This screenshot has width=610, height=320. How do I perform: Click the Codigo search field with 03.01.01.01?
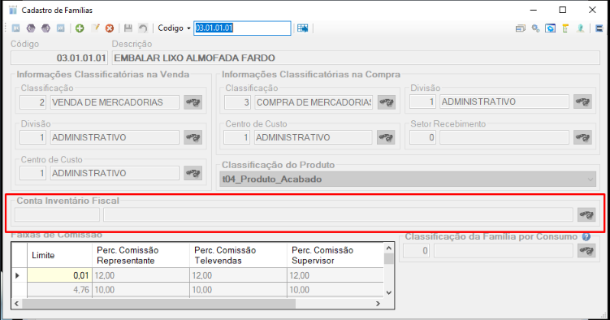pos(242,28)
